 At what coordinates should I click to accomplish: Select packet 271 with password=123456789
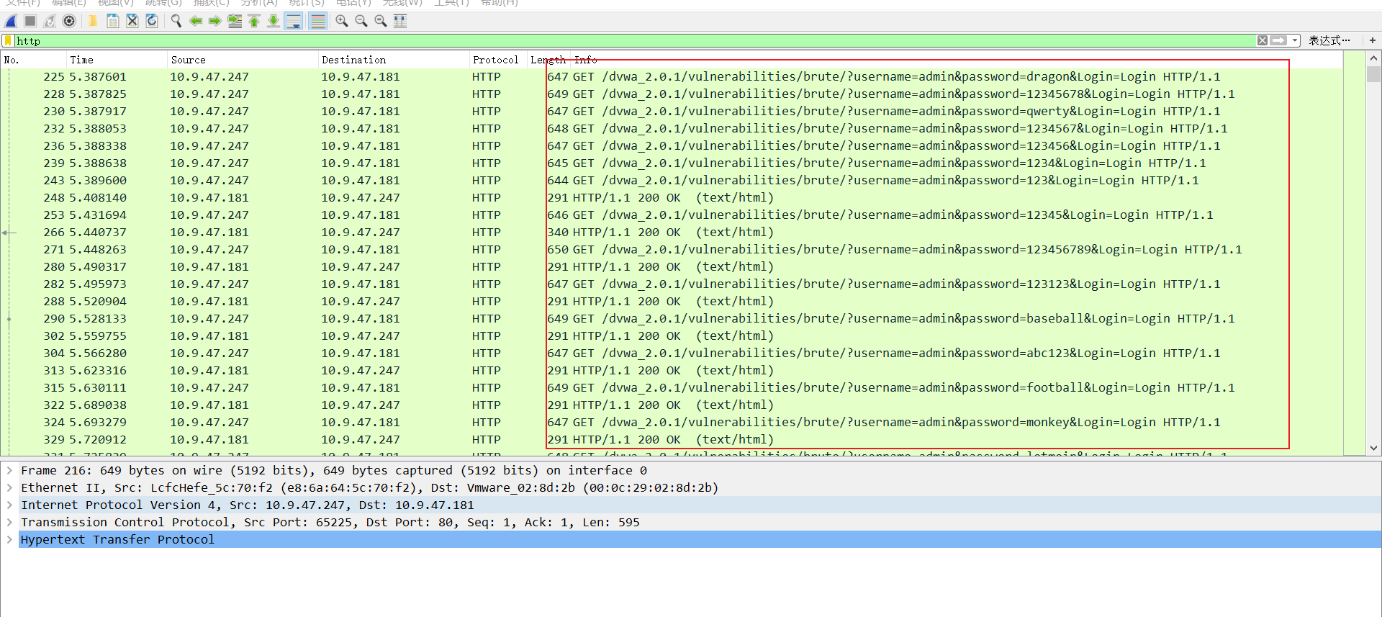coord(672,249)
